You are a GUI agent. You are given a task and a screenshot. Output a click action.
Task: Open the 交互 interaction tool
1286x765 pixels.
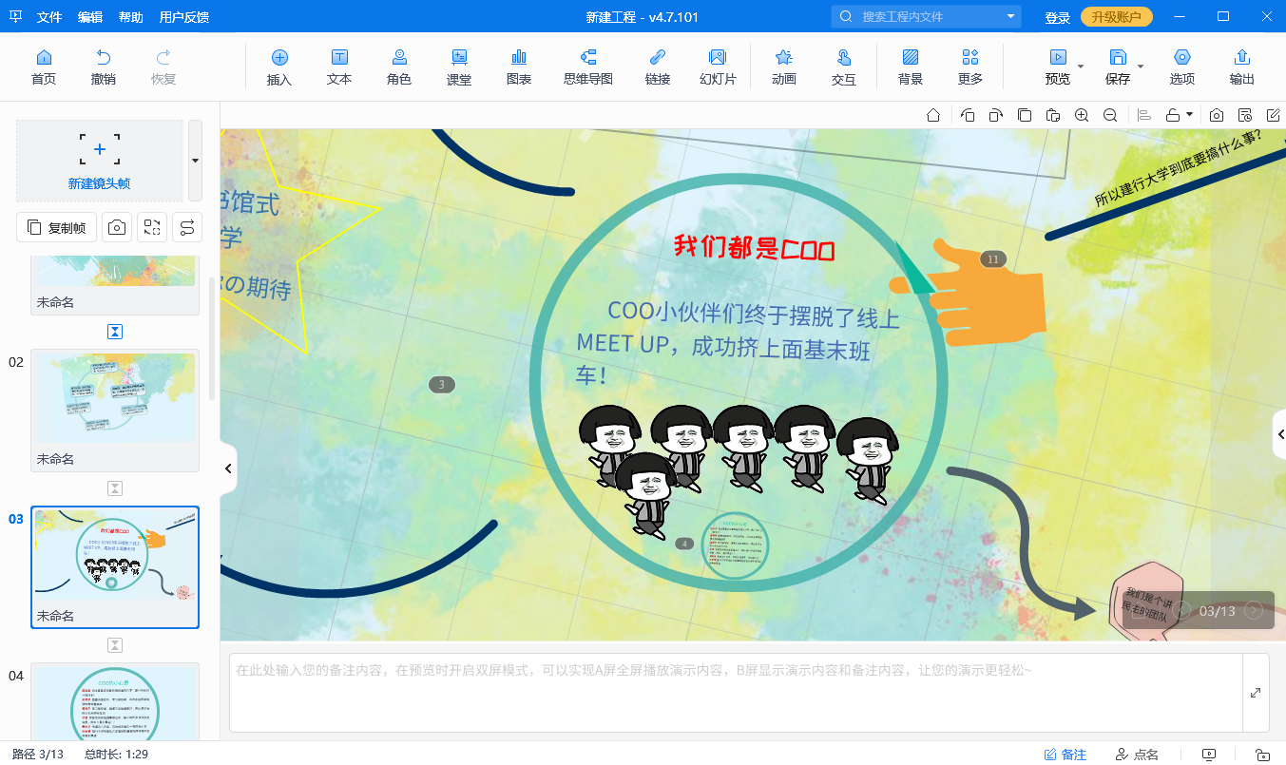844,67
